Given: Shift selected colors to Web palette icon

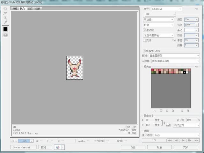Looking at the screenshot, I should [167, 111].
